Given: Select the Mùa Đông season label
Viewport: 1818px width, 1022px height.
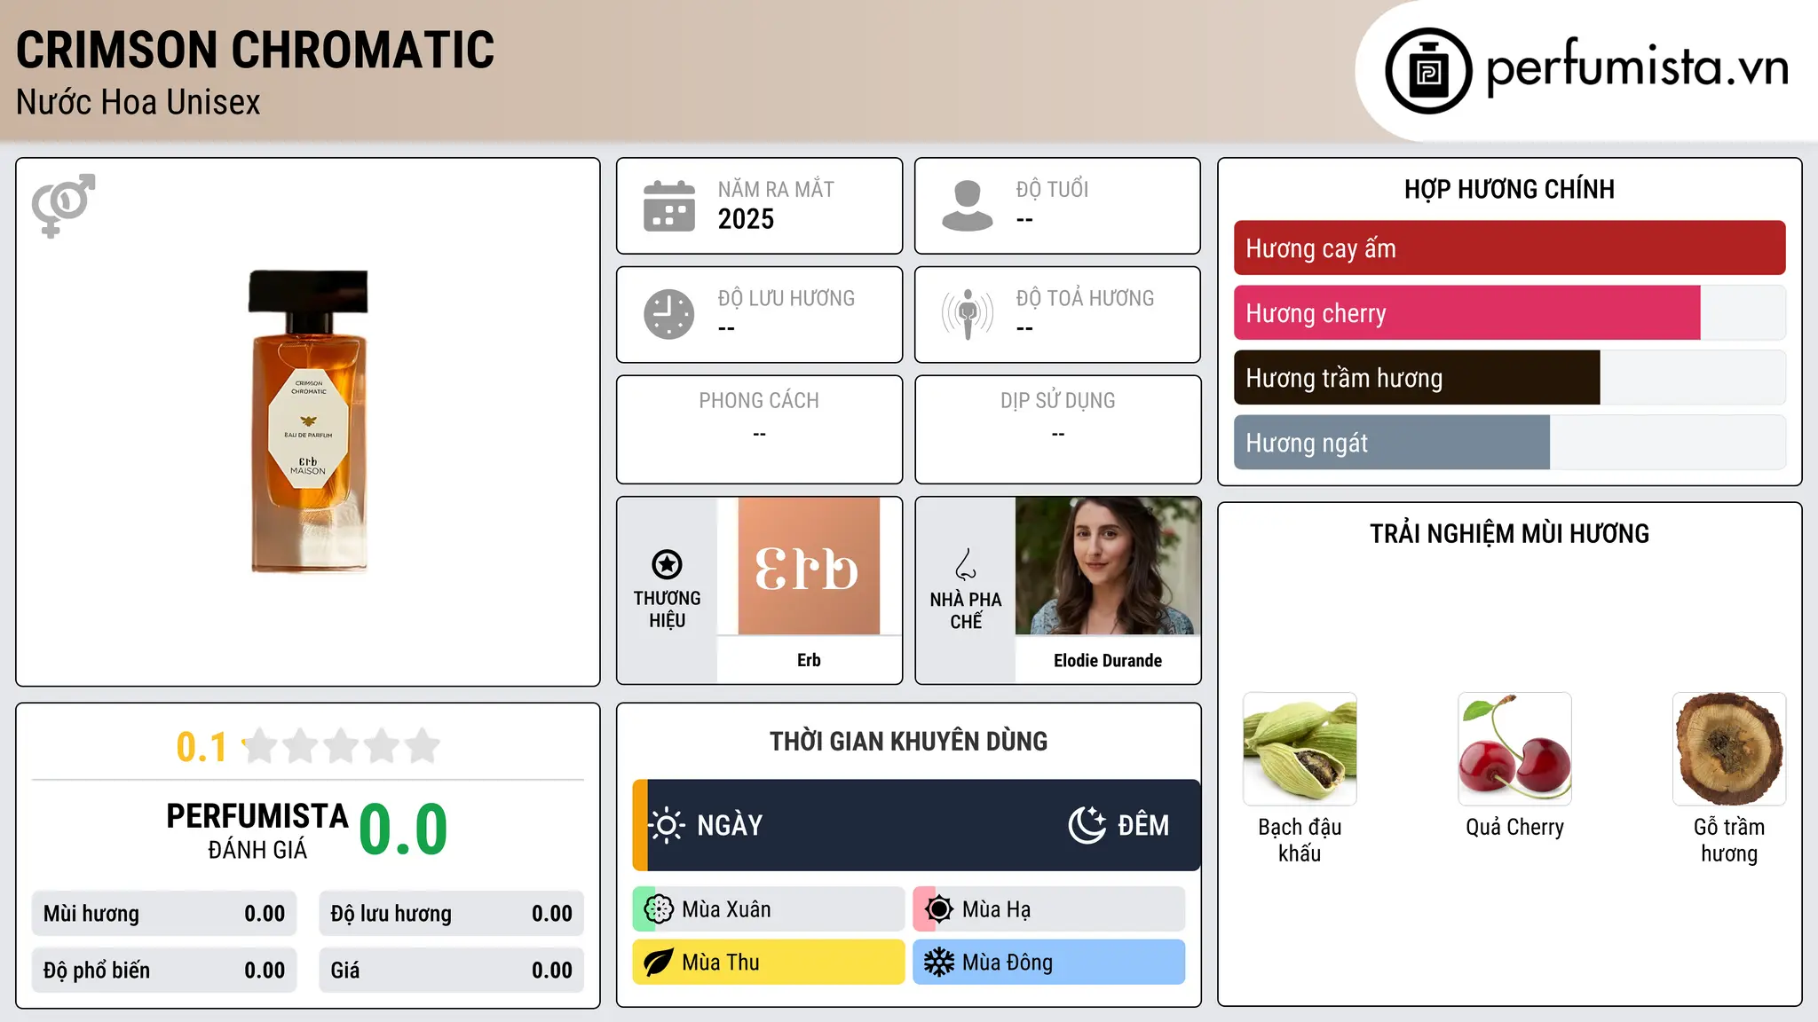Looking at the screenshot, I should coord(1008,963).
